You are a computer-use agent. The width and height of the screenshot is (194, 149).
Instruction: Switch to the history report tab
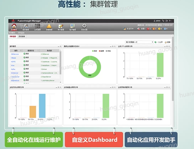click(x=22, y=36)
